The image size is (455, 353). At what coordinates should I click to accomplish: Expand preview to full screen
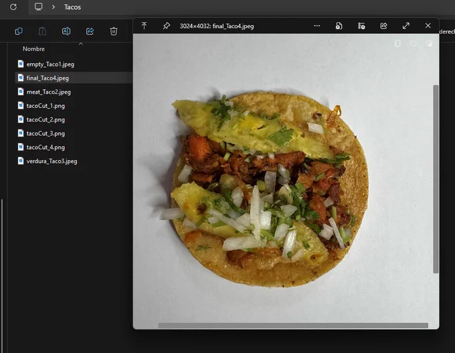pos(406,26)
